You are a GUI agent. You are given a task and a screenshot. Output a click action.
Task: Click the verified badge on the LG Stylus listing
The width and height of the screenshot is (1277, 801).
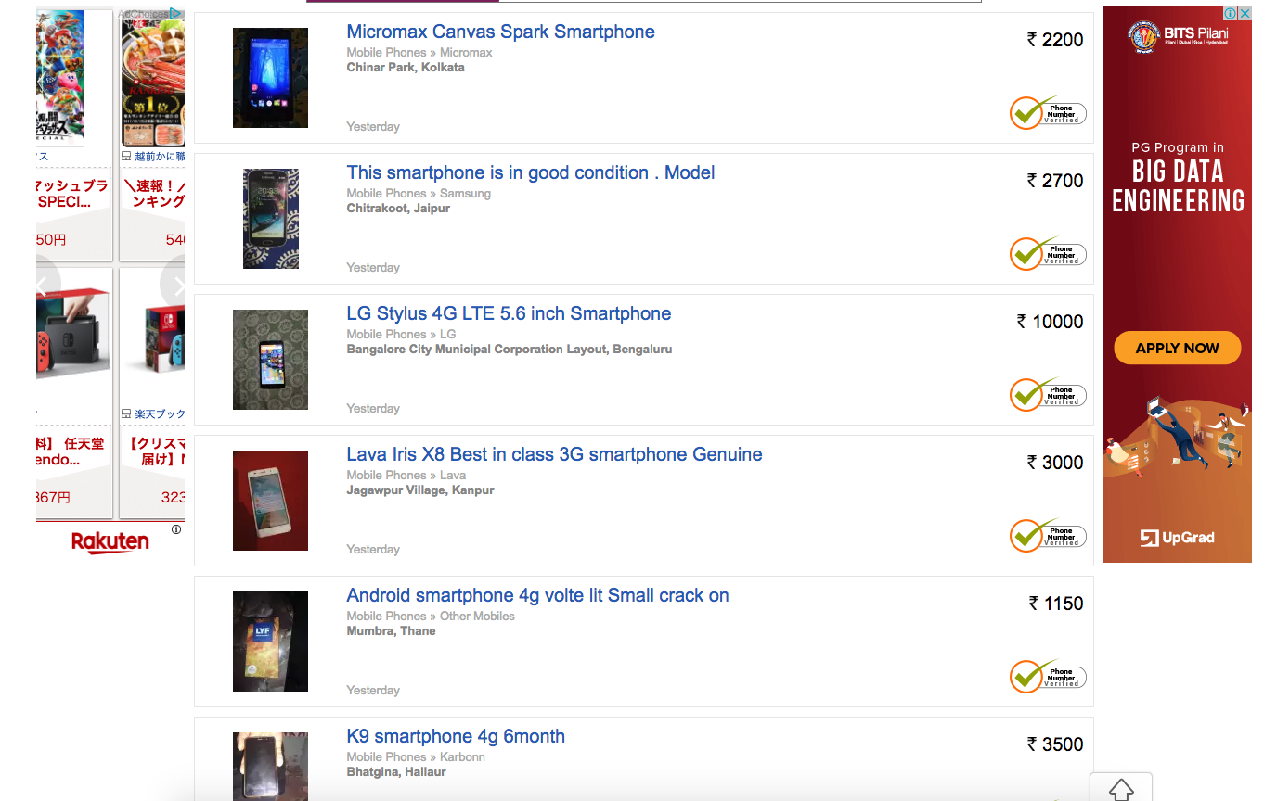[1048, 395]
